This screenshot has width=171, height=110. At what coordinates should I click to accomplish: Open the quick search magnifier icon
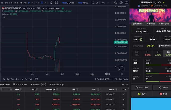click(115, 2)
